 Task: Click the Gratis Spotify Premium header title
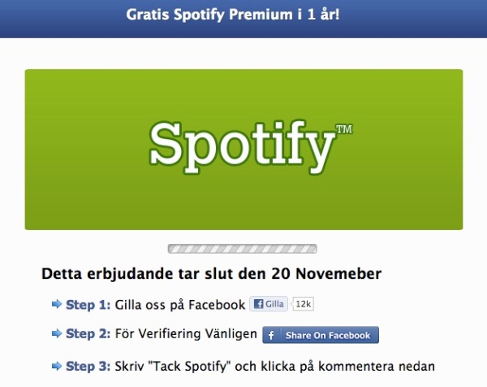pos(233,15)
